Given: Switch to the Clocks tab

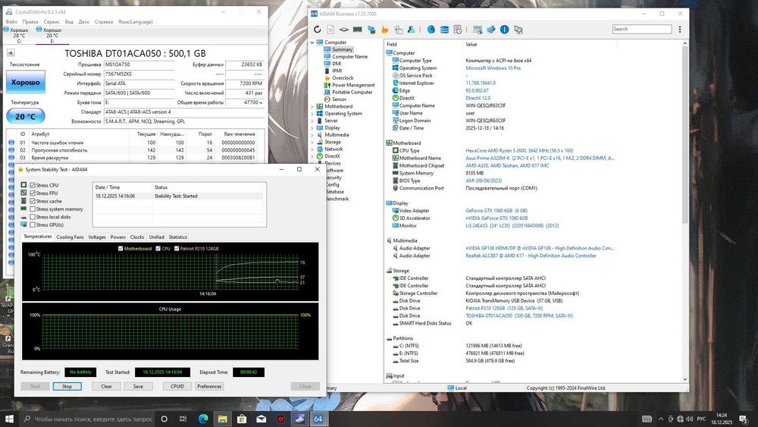Looking at the screenshot, I should 137,237.
